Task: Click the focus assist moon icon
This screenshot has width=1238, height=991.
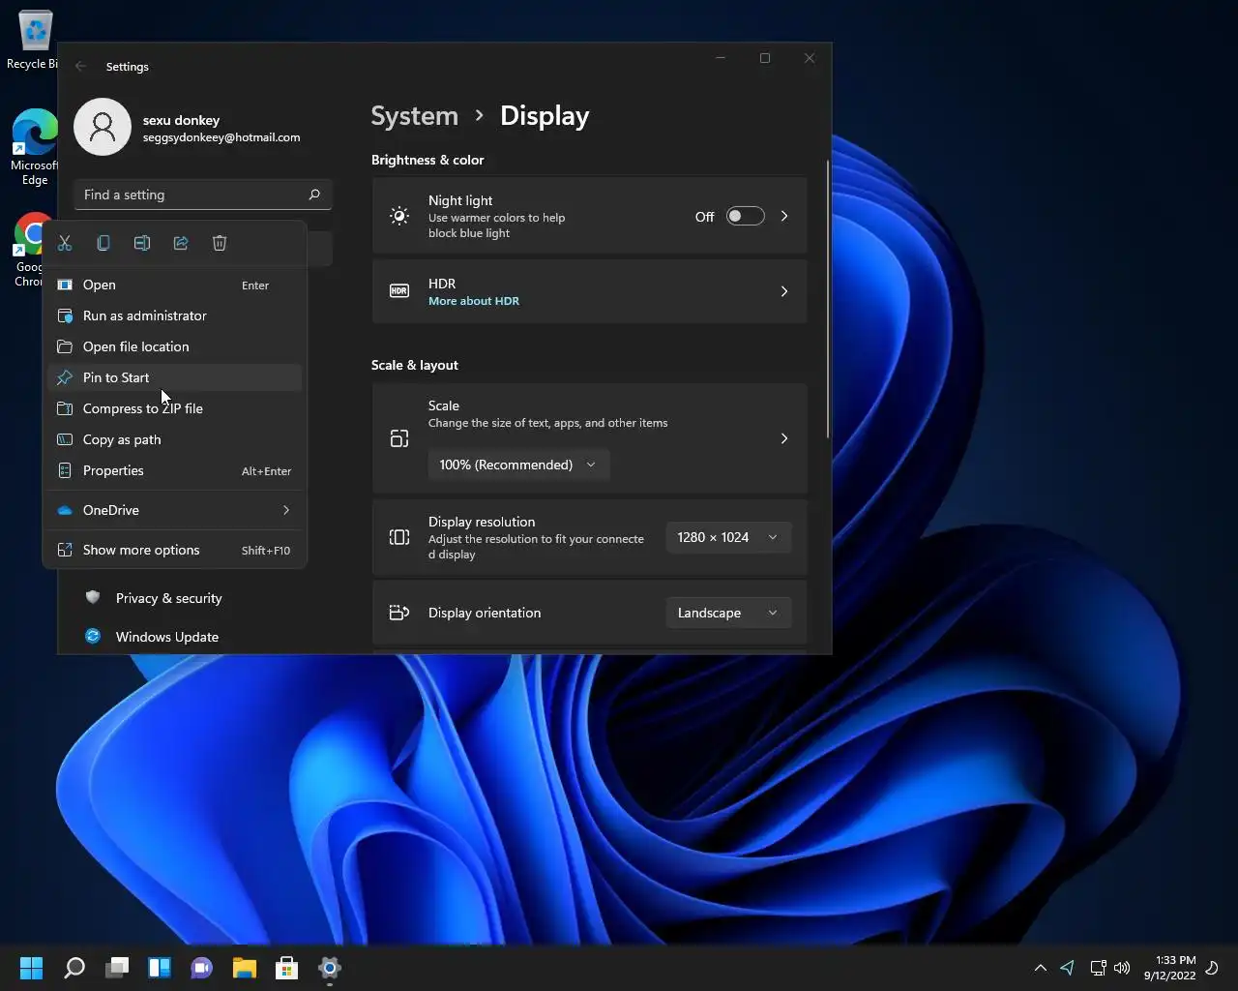Action: 1213,968
